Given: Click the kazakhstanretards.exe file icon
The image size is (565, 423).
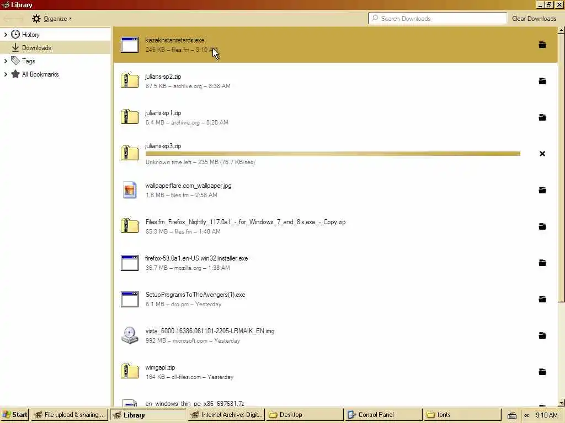Looking at the screenshot, I should 130,45.
